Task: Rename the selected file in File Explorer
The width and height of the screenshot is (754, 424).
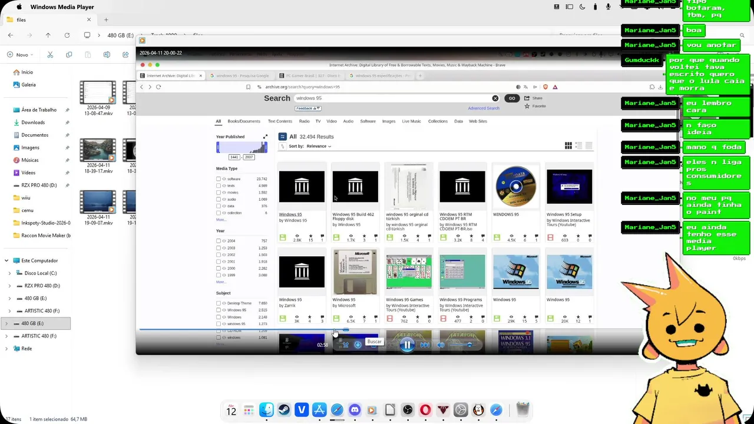Action: (x=107, y=55)
